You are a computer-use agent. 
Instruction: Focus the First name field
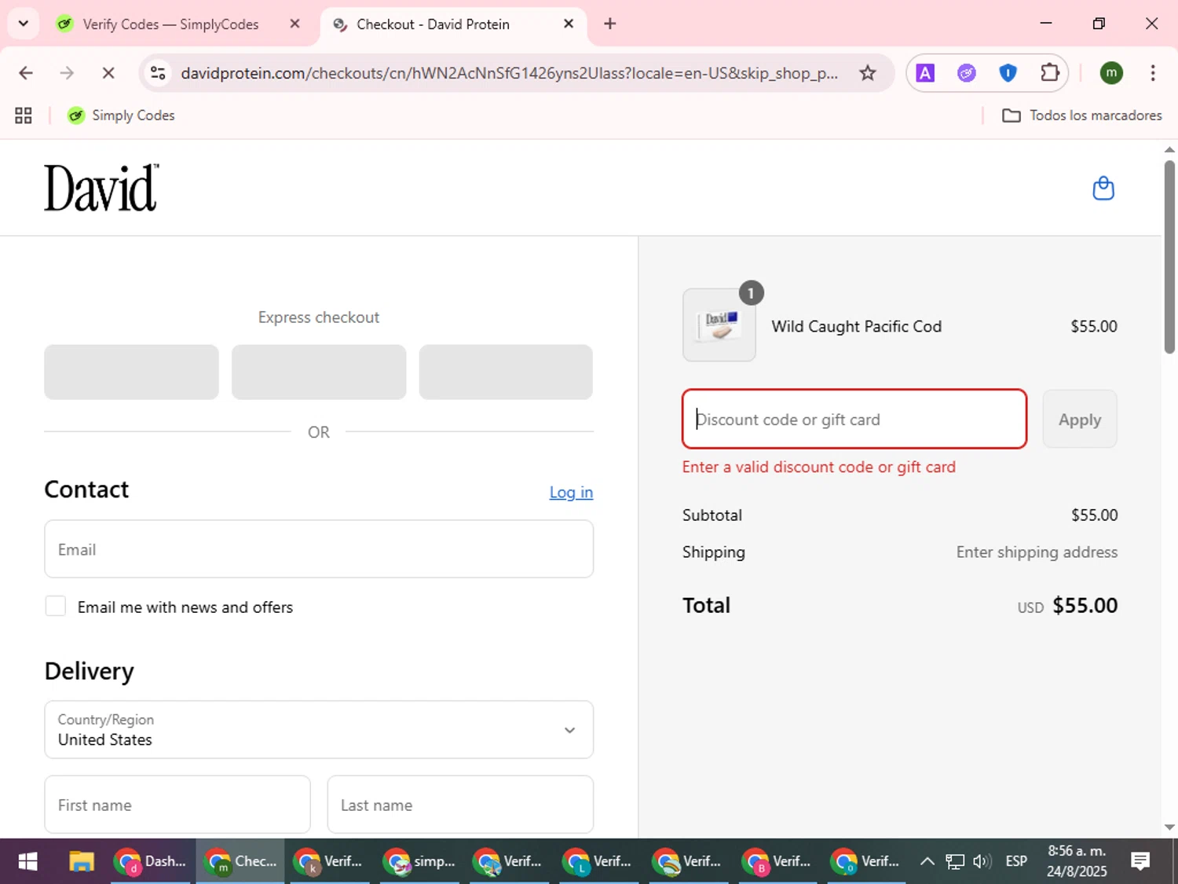[x=177, y=805]
